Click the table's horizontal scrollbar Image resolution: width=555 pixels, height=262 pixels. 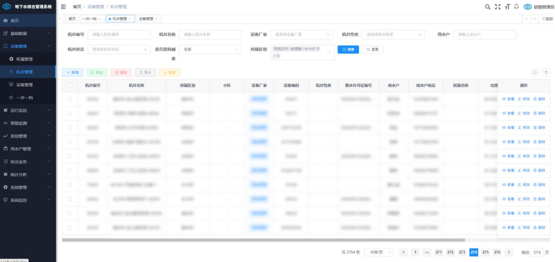(263, 240)
